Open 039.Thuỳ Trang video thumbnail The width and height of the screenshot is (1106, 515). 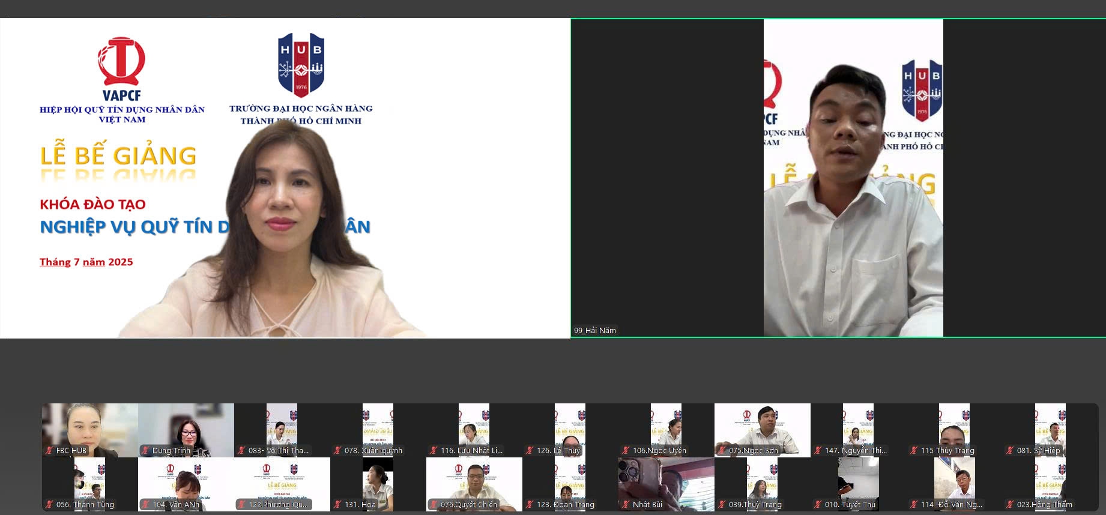coord(763,484)
